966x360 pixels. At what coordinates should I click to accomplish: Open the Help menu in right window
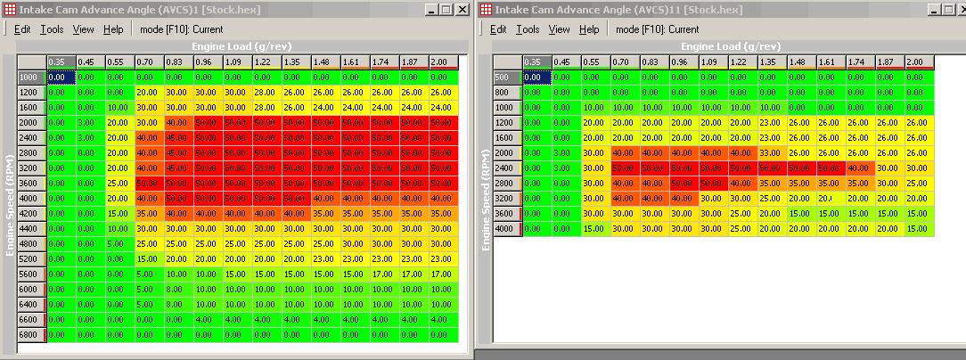tap(589, 29)
